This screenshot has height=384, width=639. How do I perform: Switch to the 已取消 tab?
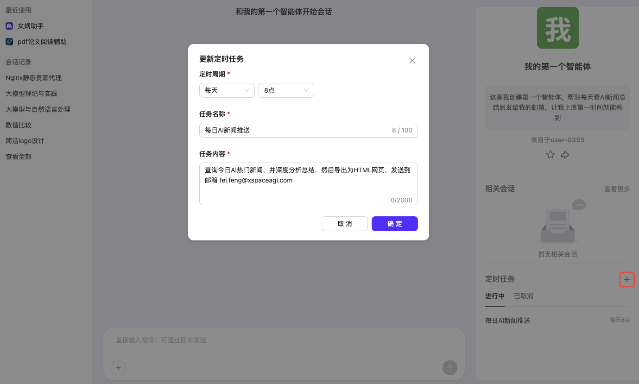point(523,296)
